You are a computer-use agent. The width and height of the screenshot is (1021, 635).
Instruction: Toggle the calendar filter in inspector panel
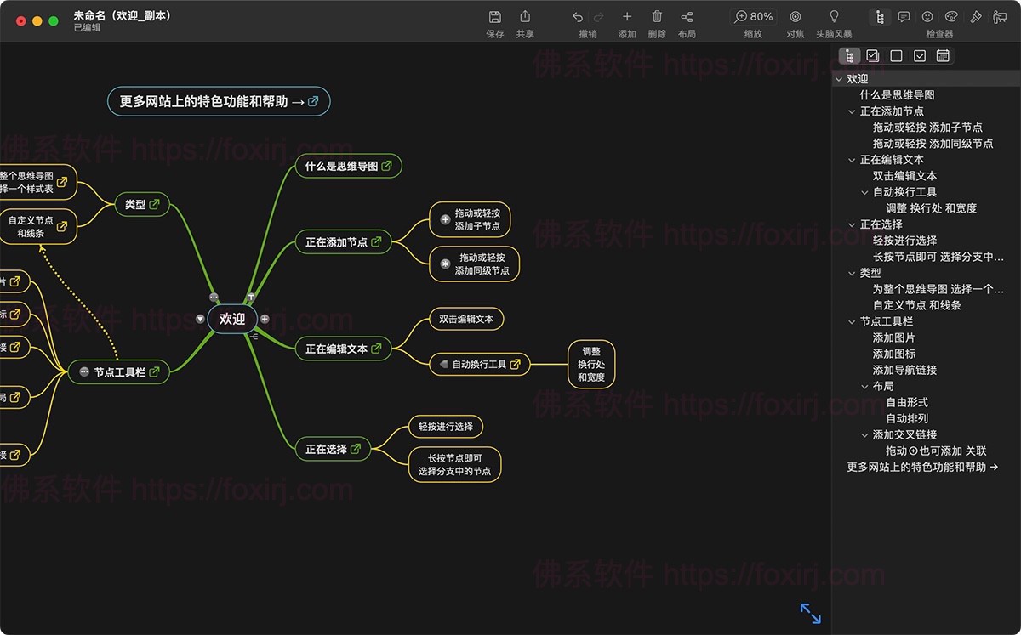(x=941, y=55)
